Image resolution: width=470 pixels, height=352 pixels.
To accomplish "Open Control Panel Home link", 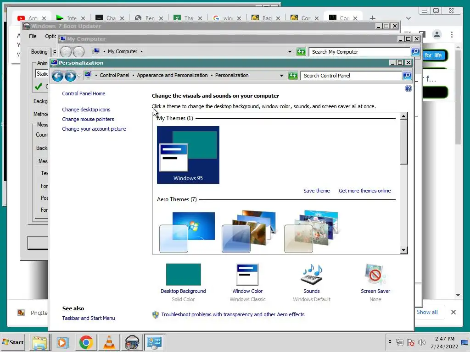I will (84, 93).
